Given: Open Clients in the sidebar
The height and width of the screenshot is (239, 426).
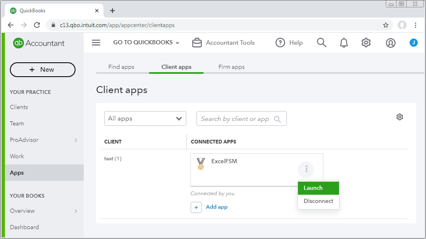Looking at the screenshot, I should [19, 107].
